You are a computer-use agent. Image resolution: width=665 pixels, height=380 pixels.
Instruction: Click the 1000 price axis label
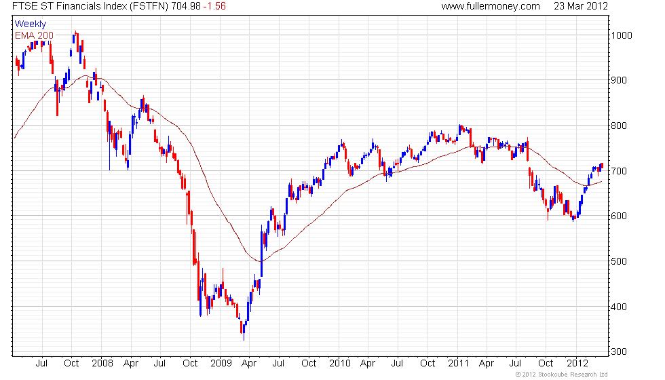(x=622, y=35)
